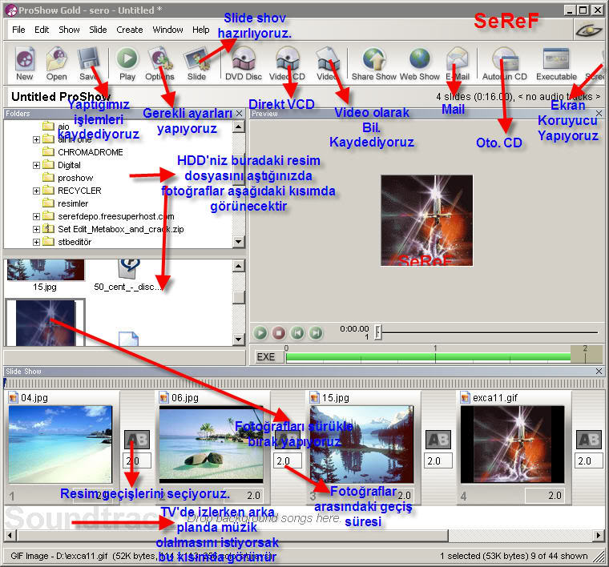609x567 pixels.
Task: Select the aio folder
Action: point(63,127)
